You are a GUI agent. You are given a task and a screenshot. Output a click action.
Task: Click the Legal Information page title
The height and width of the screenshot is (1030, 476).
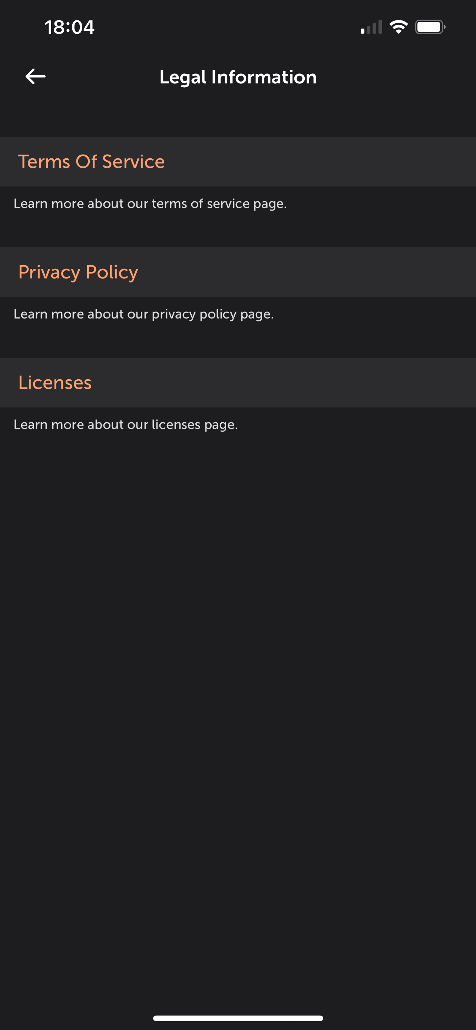coord(238,77)
